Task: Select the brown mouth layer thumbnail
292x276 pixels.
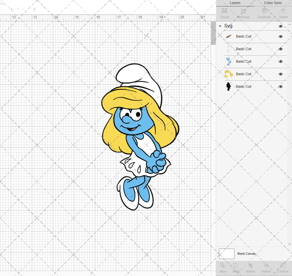Action: pos(229,36)
